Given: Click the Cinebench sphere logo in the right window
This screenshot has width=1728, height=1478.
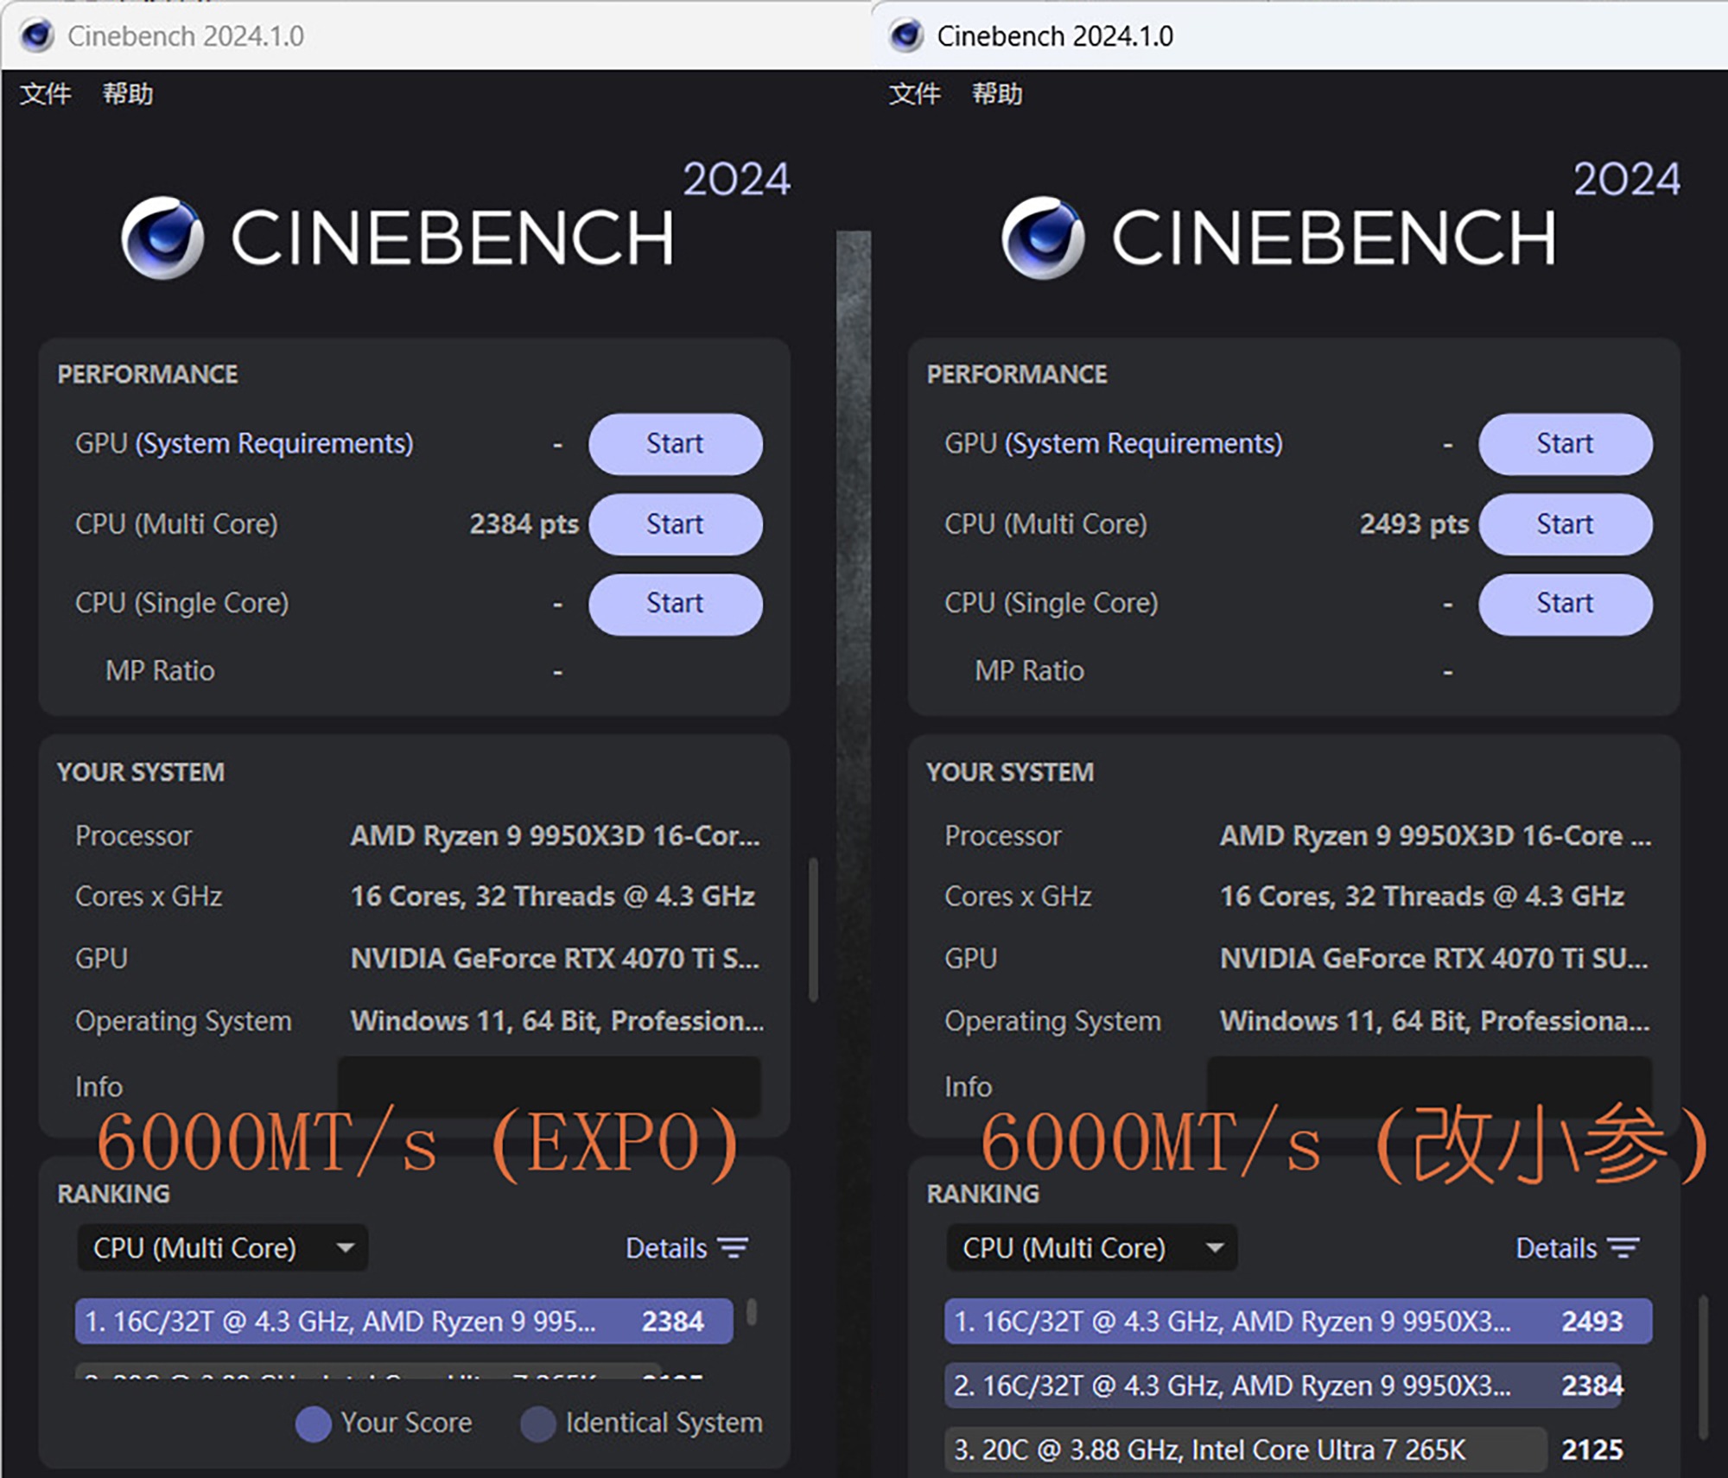Looking at the screenshot, I should [1043, 238].
